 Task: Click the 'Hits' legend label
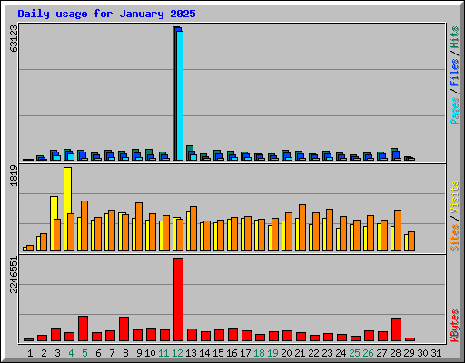click(454, 37)
